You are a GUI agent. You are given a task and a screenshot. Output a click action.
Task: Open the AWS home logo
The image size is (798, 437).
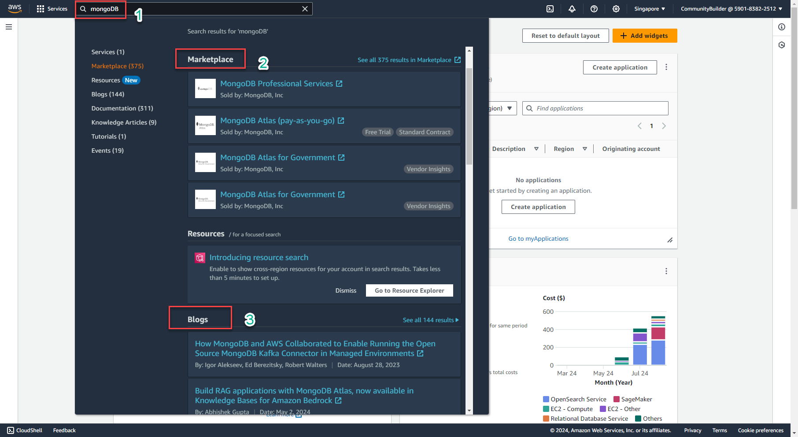tap(15, 9)
